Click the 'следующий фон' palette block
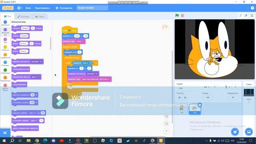 point(20,84)
